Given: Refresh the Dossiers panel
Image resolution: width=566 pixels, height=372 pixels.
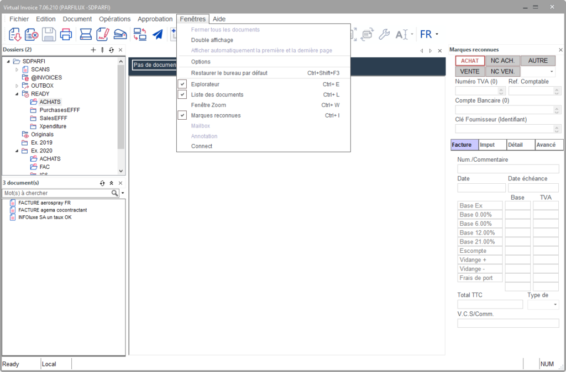Looking at the screenshot, I should pos(111,50).
